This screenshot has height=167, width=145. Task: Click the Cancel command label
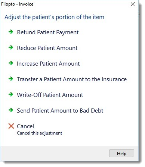click(x=25, y=126)
